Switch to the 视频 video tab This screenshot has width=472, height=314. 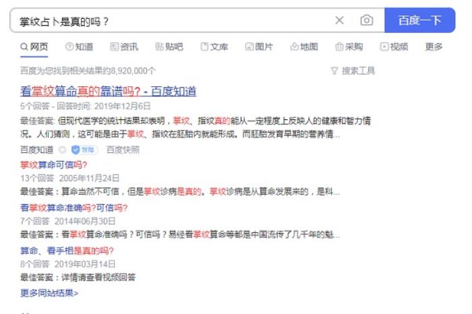pyautogui.click(x=394, y=46)
